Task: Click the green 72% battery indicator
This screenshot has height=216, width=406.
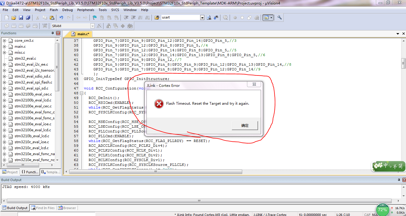Action: [x=383, y=210]
